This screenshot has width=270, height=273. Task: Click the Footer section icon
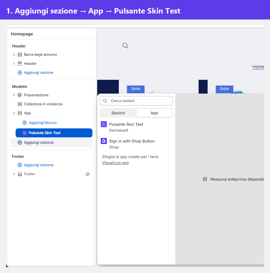coord(20,174)
